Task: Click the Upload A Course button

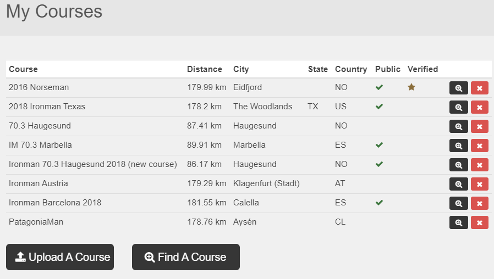Action: coord(60,257)
